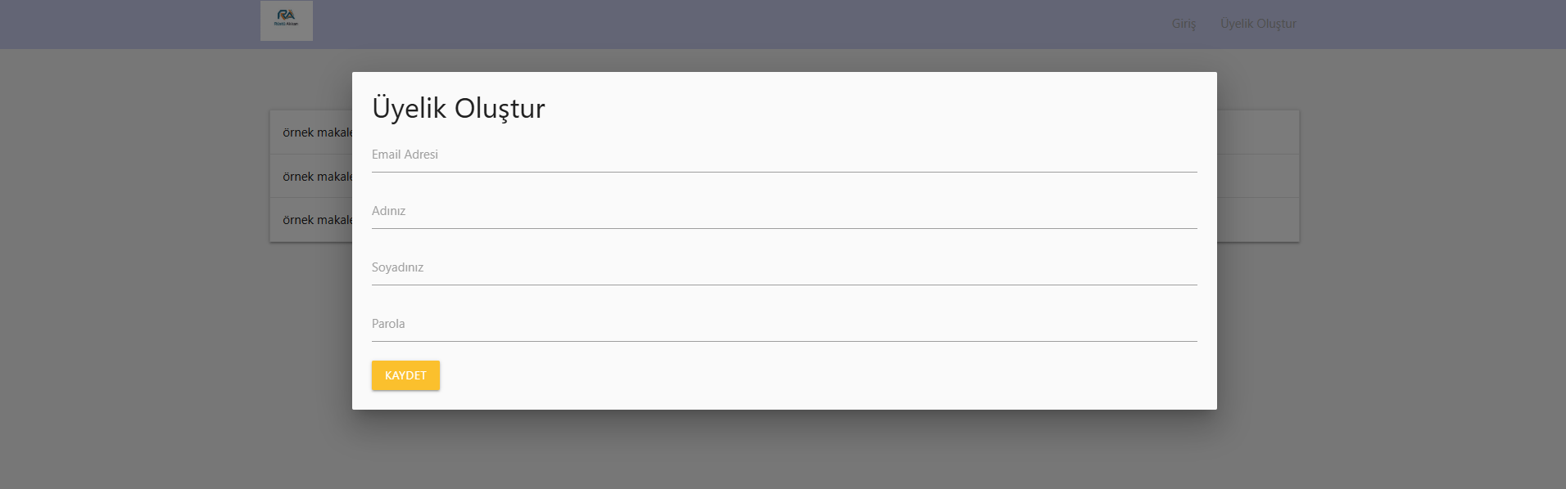The height and width of the screenshot is (489, 1566).
Task: Open the second örnek makale list item
Action: tap(317, 177)
